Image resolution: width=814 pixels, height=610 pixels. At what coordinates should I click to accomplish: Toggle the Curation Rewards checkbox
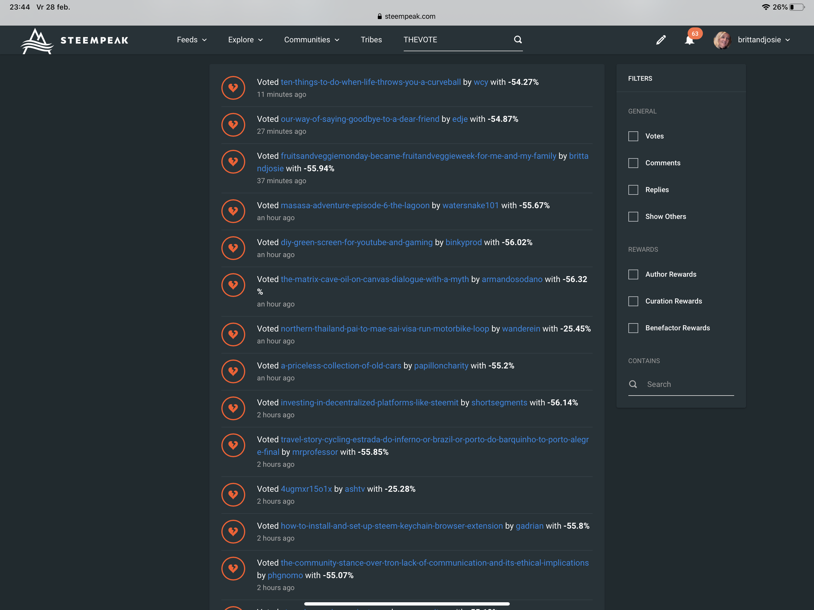pos(633,301)
